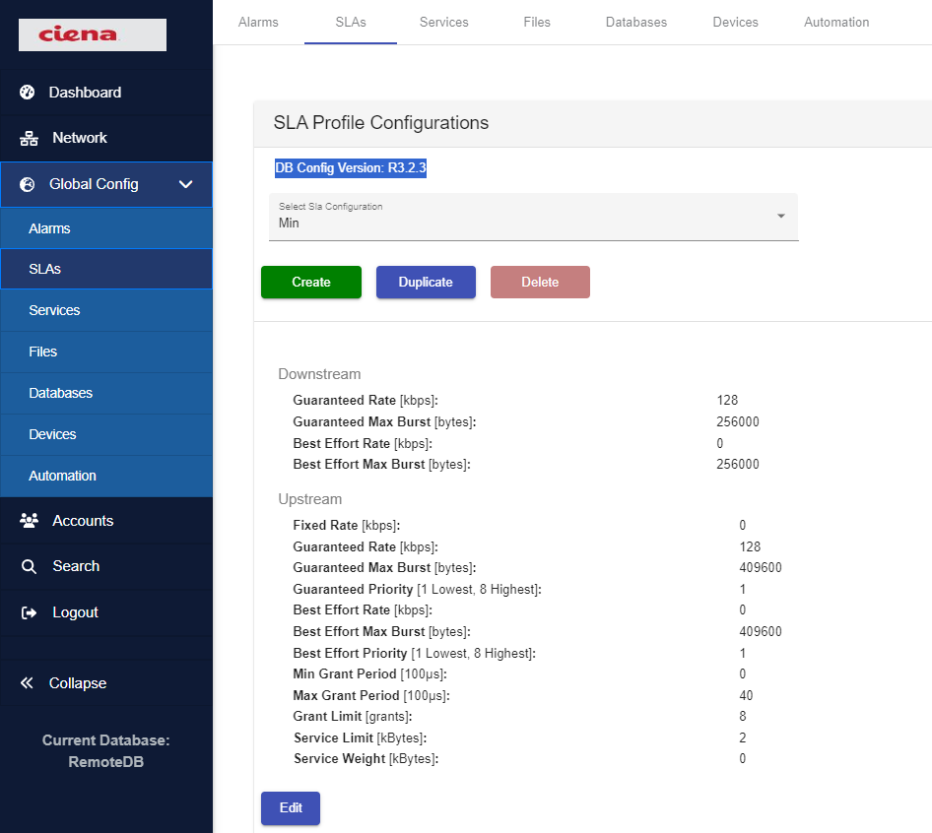932x833 pixels.
Task: Click the Edit button
Action: point(291,808)
